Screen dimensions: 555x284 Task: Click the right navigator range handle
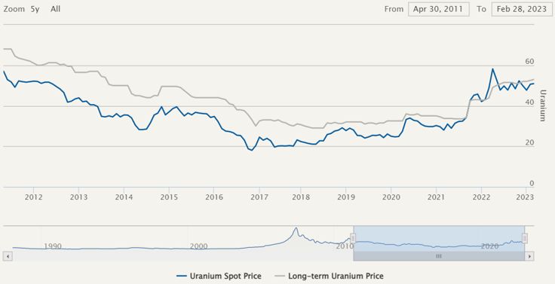525,238
